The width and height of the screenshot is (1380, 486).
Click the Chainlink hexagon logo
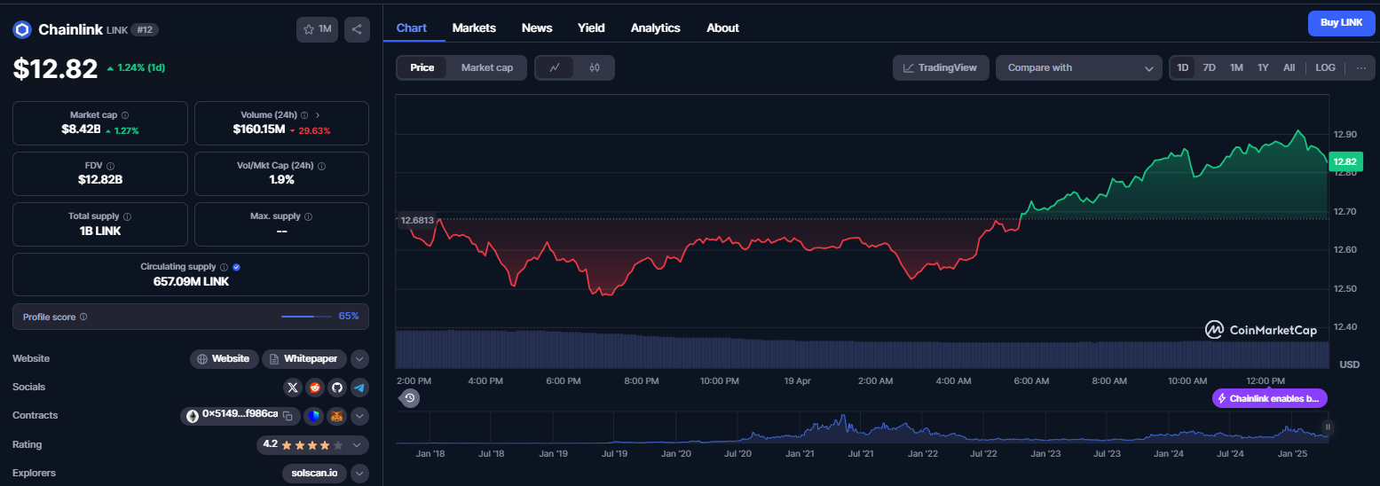(22, 29)
